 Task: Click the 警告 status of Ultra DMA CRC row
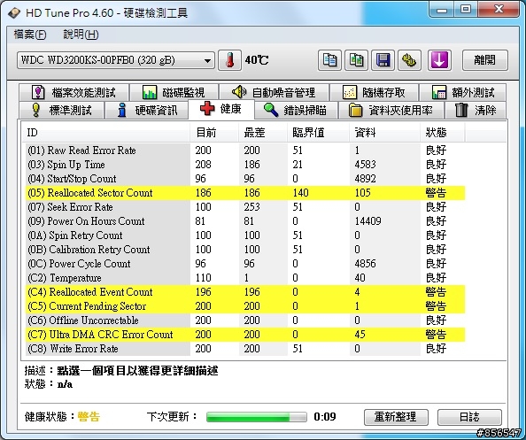436,335
